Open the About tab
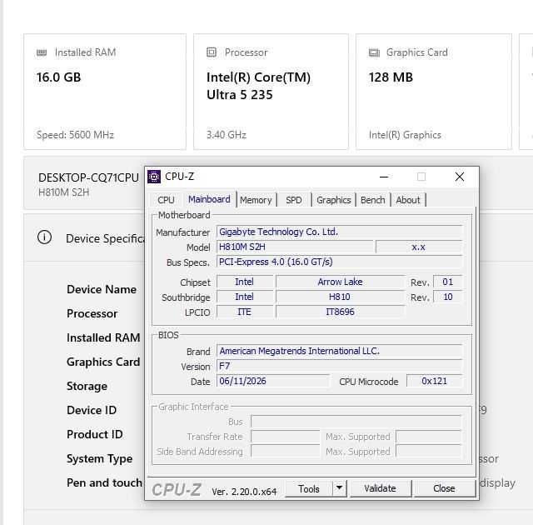The image size is (533, 525). (x=408, y=200)
